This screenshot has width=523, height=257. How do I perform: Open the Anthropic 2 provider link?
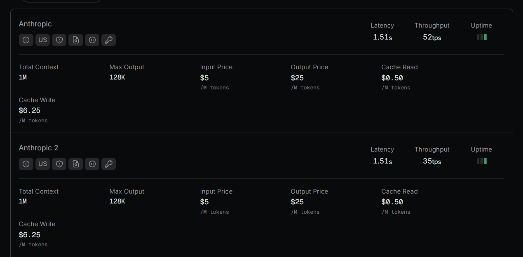(39, 148)
